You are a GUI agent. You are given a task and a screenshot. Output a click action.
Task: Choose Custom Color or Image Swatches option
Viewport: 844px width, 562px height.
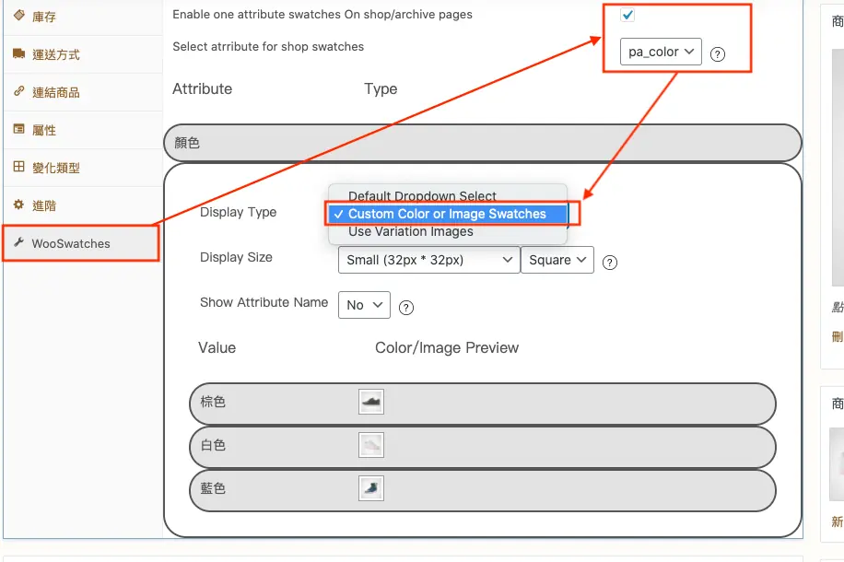[448, 214]
